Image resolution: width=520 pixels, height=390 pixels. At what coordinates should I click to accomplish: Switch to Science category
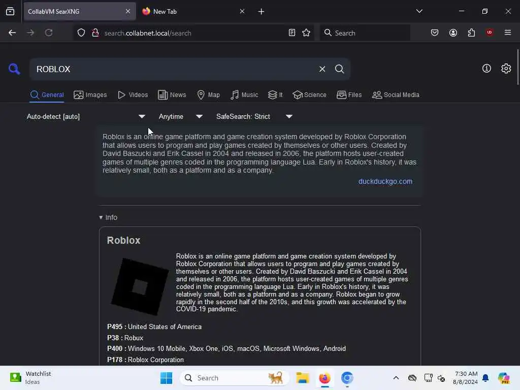[x=309, y=95]
